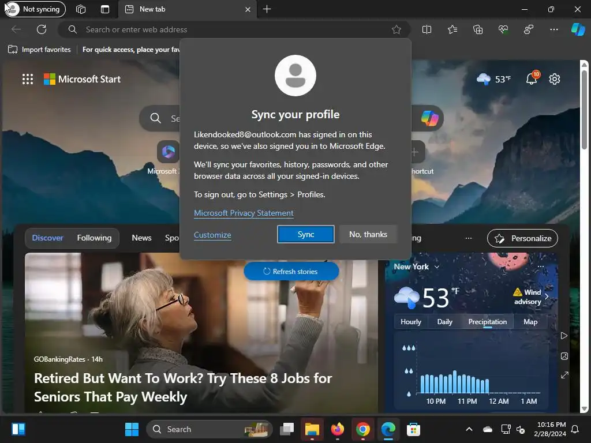Open the Wind advisory alert
This screenshot has height=443, width=591.
(530, 296)
